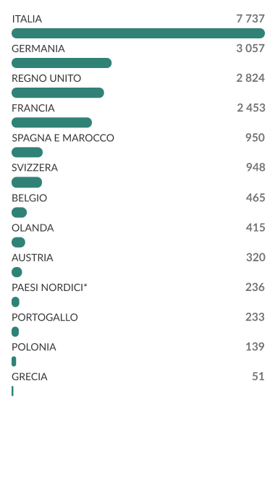Select the PAESI NORDICI* bar

pos(15,302)
